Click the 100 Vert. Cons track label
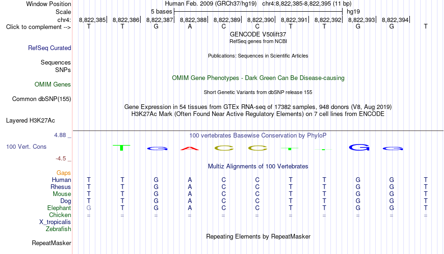This screenshot has height=254, width=444. point(26,146)
